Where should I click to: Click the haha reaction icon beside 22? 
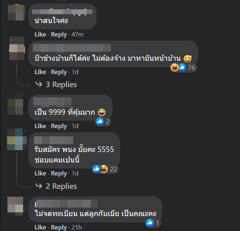(104, 169)
